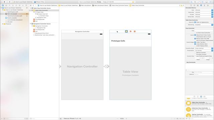Open the Size inspector
Image resolution: width=214 pixels, height=120 pixels.
[204, 5]
